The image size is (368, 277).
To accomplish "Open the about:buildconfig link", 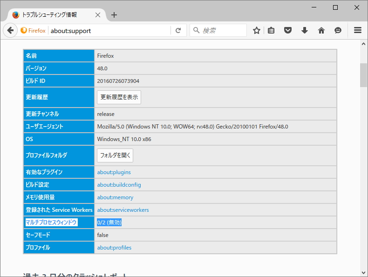I will [x=119, y=185].
